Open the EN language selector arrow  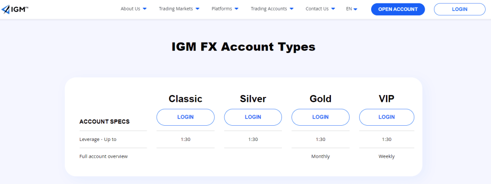click(355, 10)
